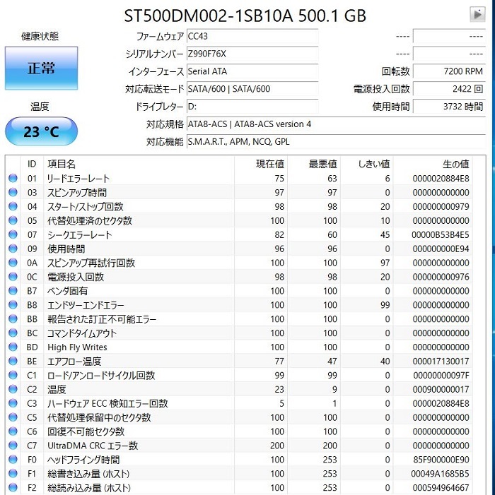Click raw value 00049A1685B5
The width and height of the screenshot is (495, 495).
[x=440, y=474]
